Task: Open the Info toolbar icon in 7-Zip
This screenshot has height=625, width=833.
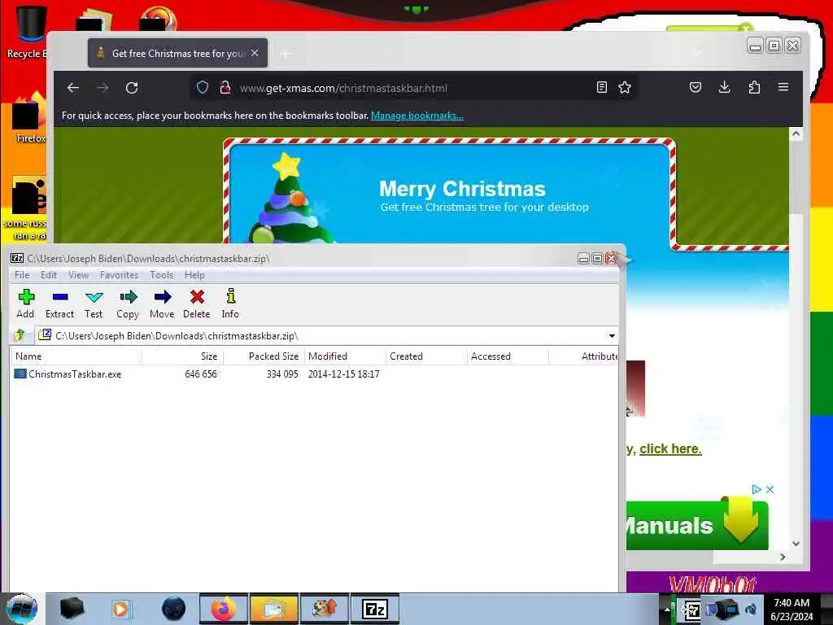Action: (x=230, y=304)
